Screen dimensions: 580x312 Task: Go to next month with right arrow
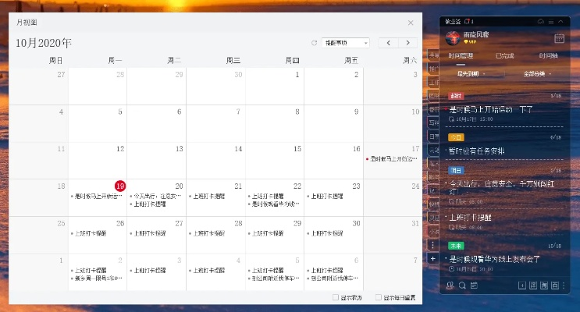click(407, 43)
